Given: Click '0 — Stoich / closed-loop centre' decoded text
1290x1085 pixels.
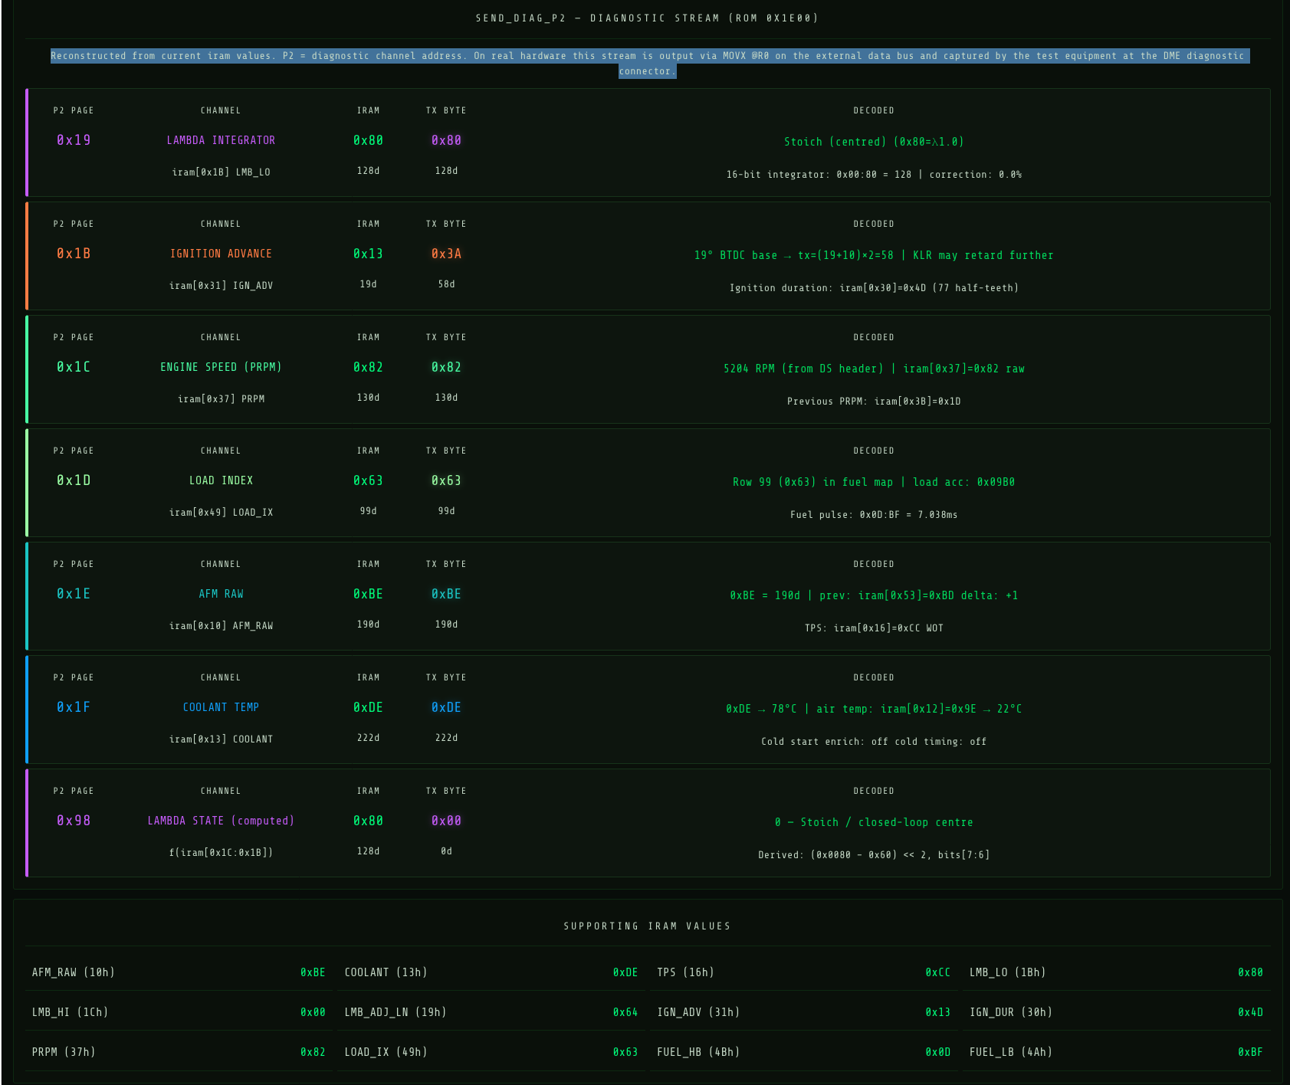Looking at the screenshot, I should click(874, 822).
